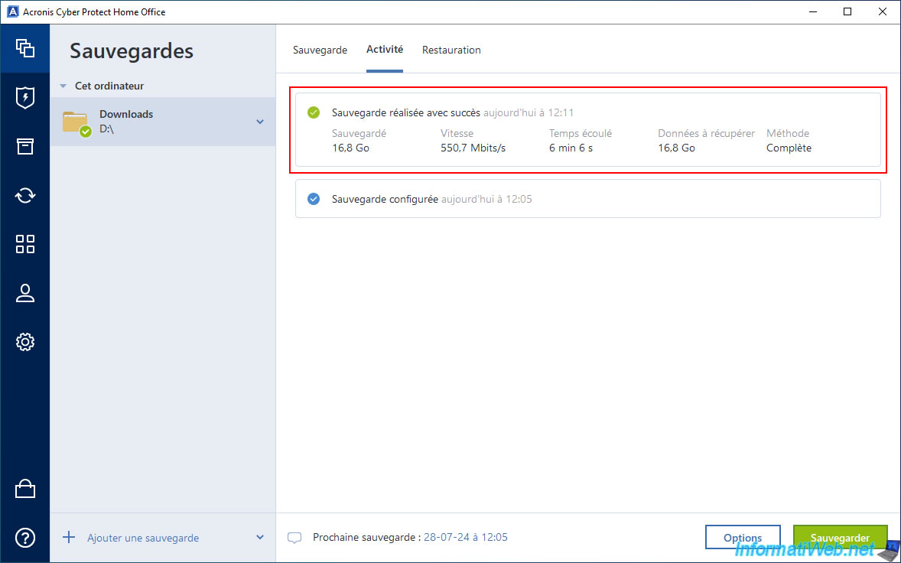The image size is (901, 563).
Task: Switch to the Sauvegarde tab
Action: pos(320,50)
